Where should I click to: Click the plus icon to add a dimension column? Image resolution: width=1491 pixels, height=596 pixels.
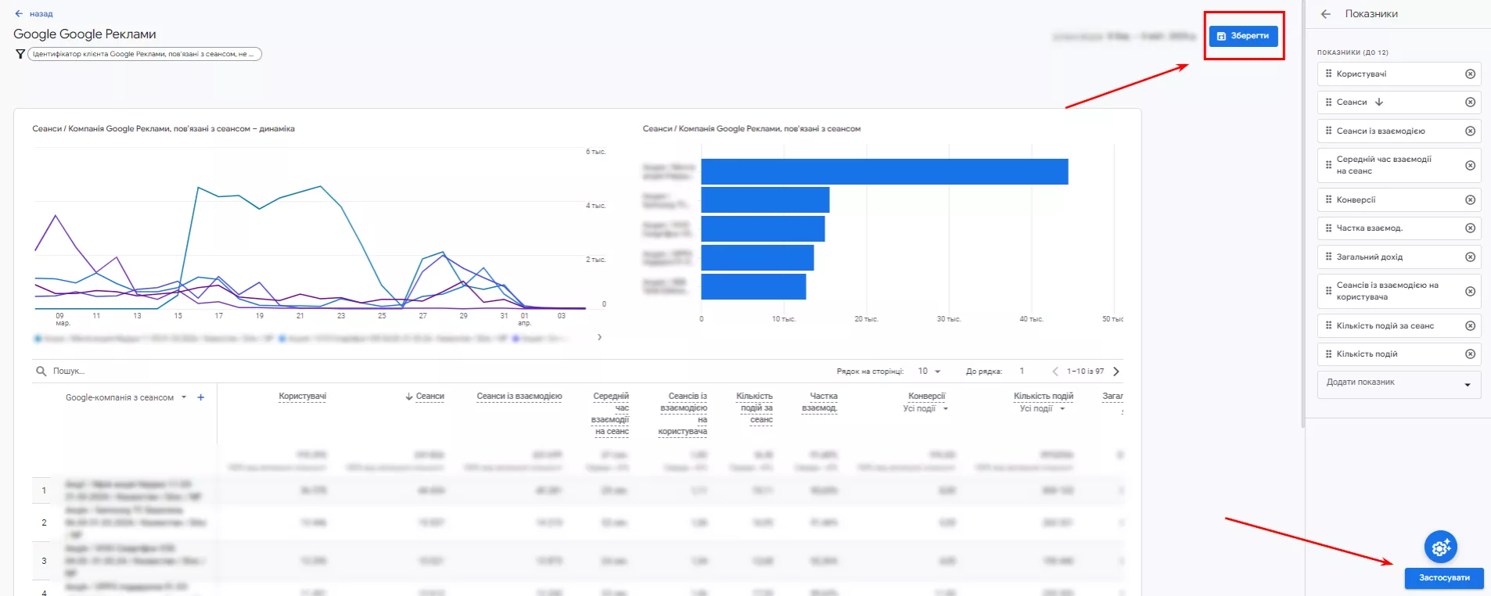(201, 397)
